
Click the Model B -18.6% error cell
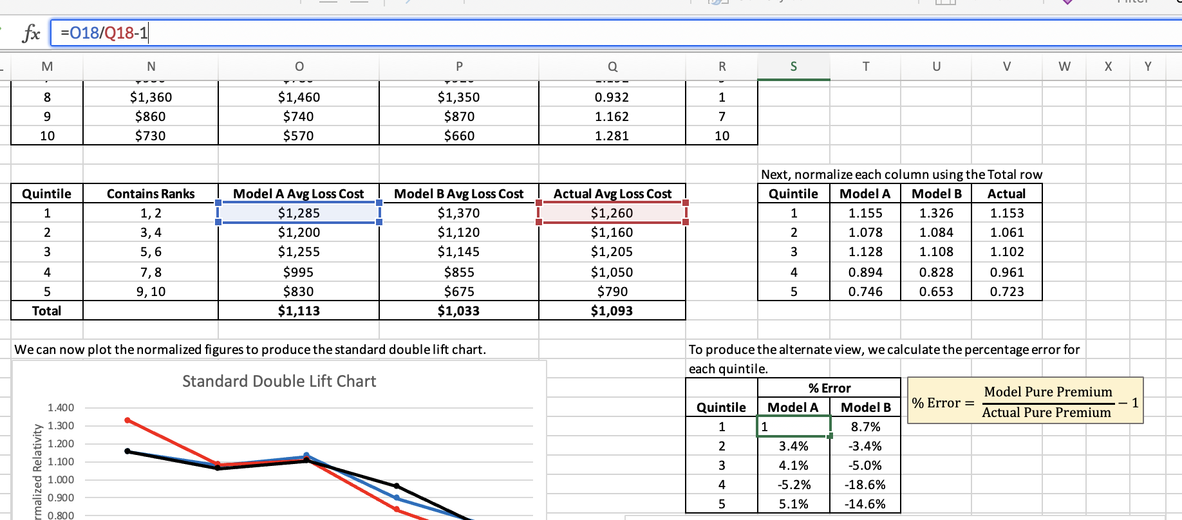865,485
